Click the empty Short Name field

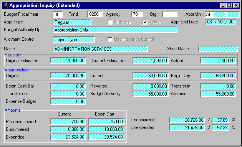click(x=218, y=49)
